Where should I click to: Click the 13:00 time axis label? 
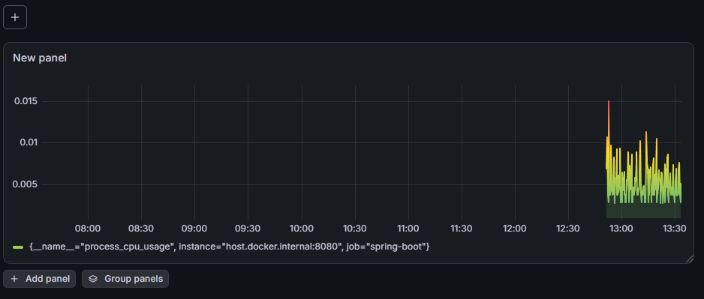coord(621,229)
